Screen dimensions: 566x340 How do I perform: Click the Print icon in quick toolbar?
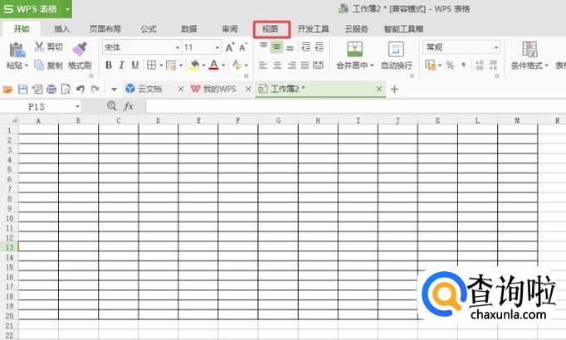pyautogui.click(x=51, y=89)
